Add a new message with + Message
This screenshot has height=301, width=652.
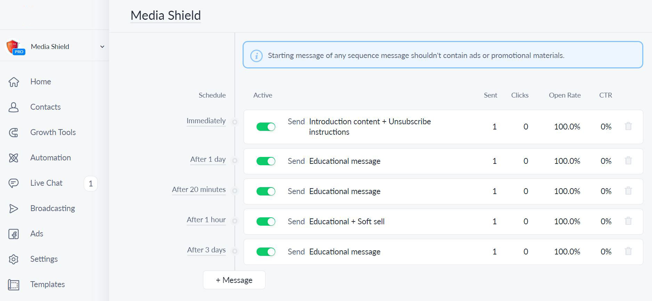coord(234,280)
